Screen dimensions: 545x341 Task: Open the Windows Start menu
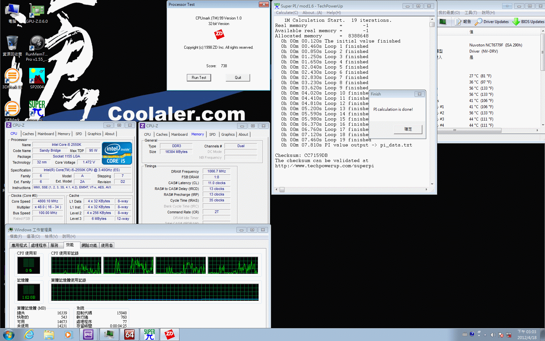pos(9,335)
